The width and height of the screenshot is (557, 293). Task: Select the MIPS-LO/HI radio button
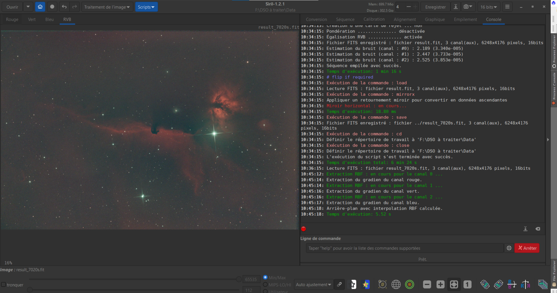(x=265, y=284)
